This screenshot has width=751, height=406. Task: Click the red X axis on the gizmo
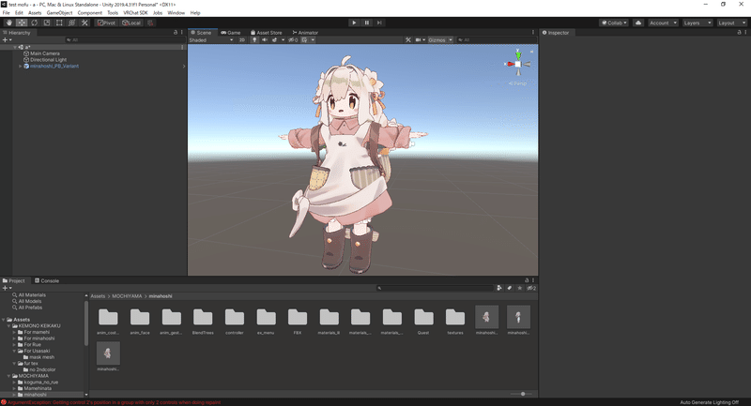pos(510,64)
